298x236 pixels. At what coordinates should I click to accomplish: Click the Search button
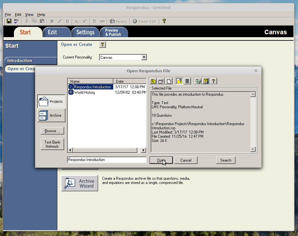coord(225,160)
